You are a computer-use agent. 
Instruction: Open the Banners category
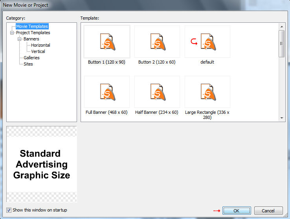pyautogui.click(x=31, y=39)
